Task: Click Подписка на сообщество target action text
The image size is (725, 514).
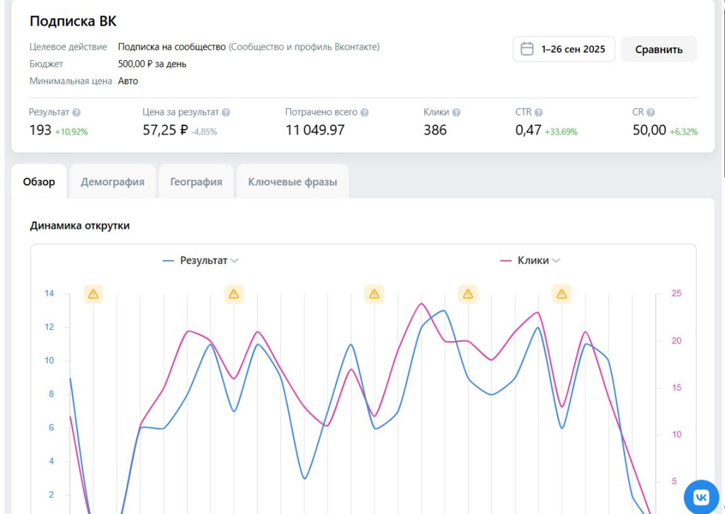Action: point(171,47)
